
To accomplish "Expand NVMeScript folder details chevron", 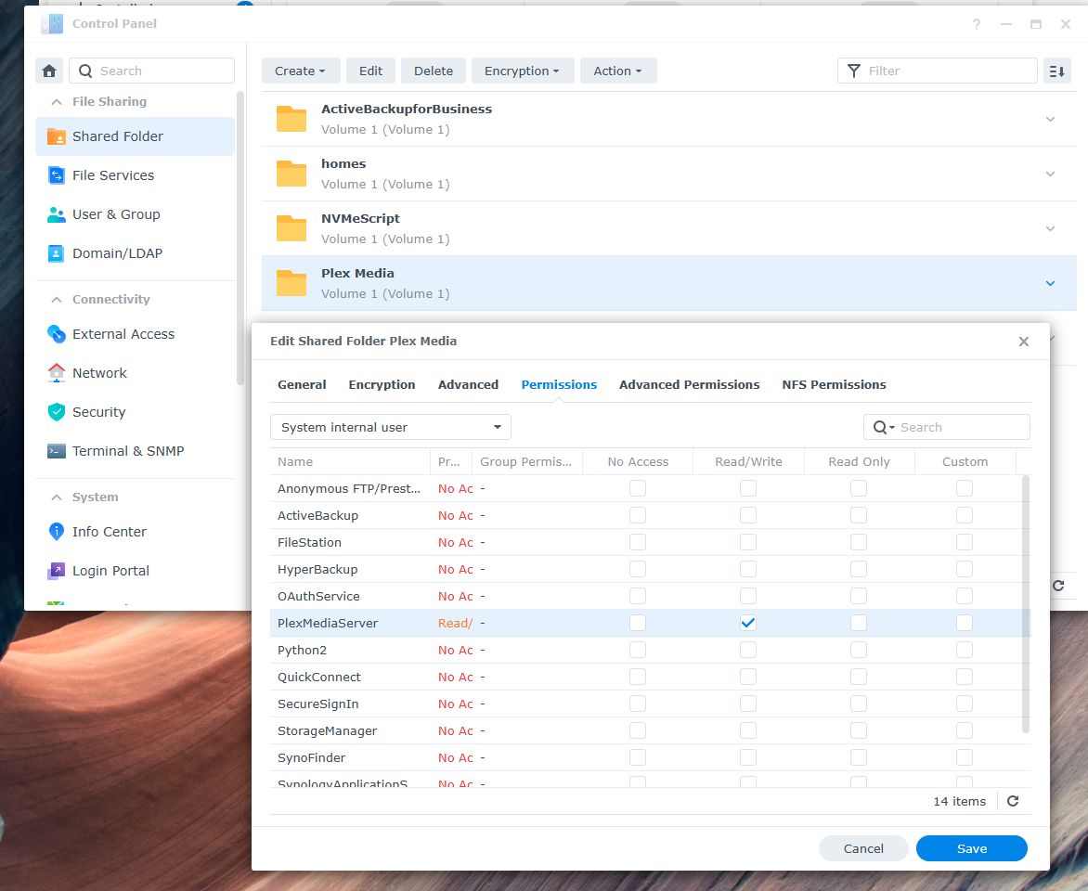I will (1050, 229).
